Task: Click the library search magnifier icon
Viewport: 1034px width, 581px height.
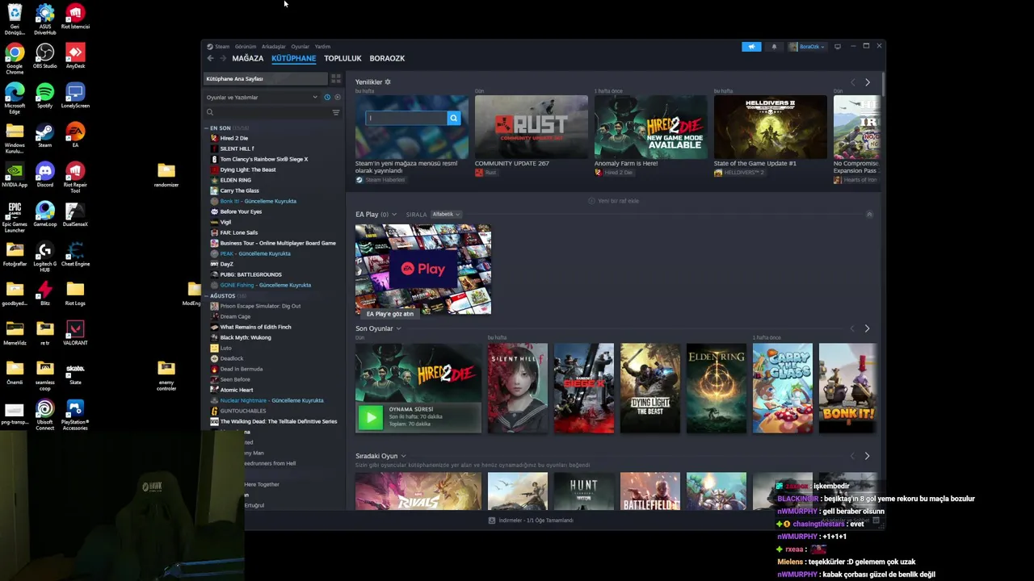Action: click(x=210, y=112)
